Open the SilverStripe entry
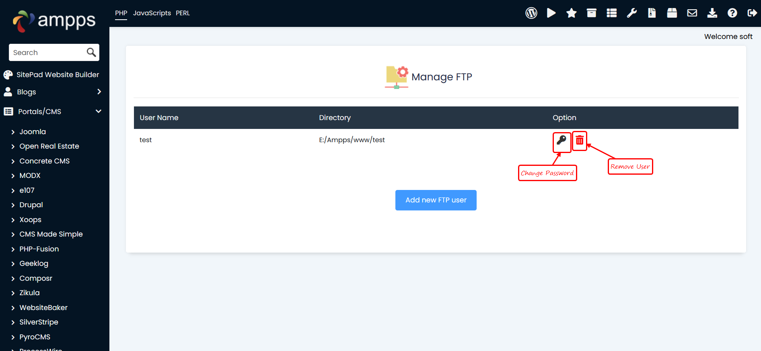 point(39,322)
